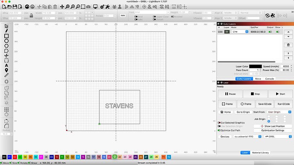This screenshot has width=294, height=165.
Task: Pick blue layer 01 palette swatch
Action: (9, 157)
